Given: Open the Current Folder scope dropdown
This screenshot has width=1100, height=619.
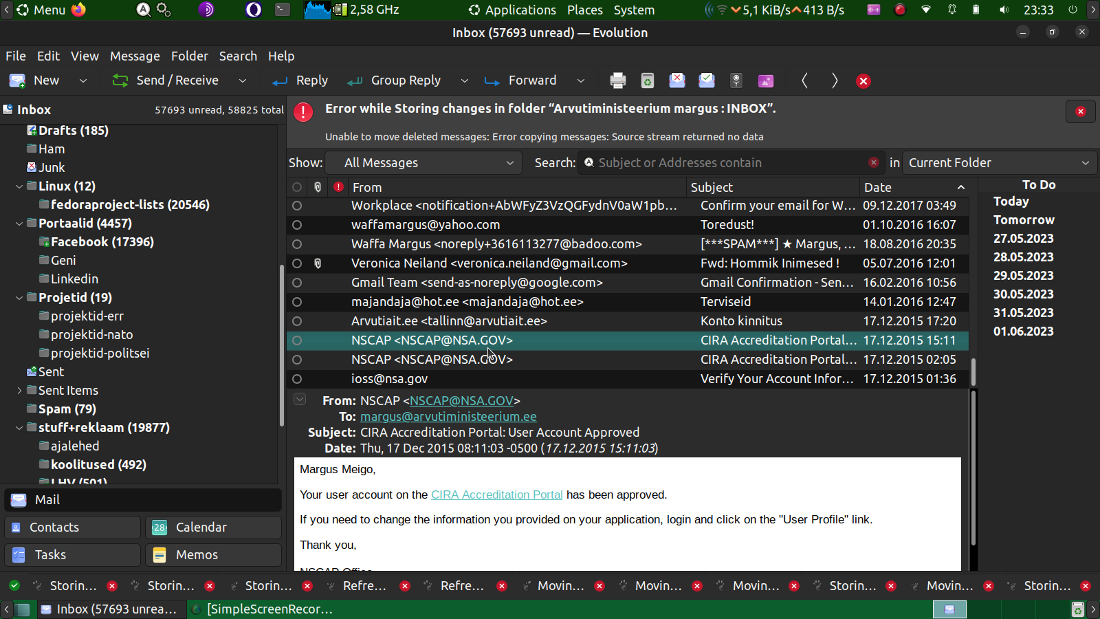Looking at the screenshot, I should pyautogui.click(x=998, y=163).
